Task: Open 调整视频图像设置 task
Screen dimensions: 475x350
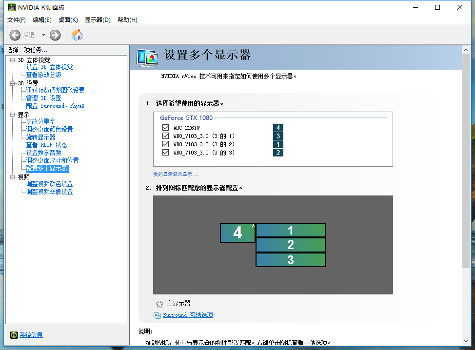Action: coord(49,192)
